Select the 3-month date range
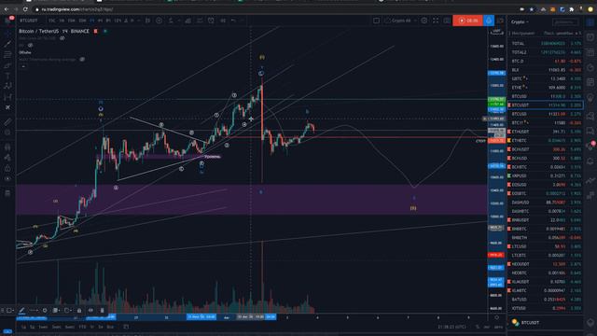 pyautogui.click(x=56, y=327)
